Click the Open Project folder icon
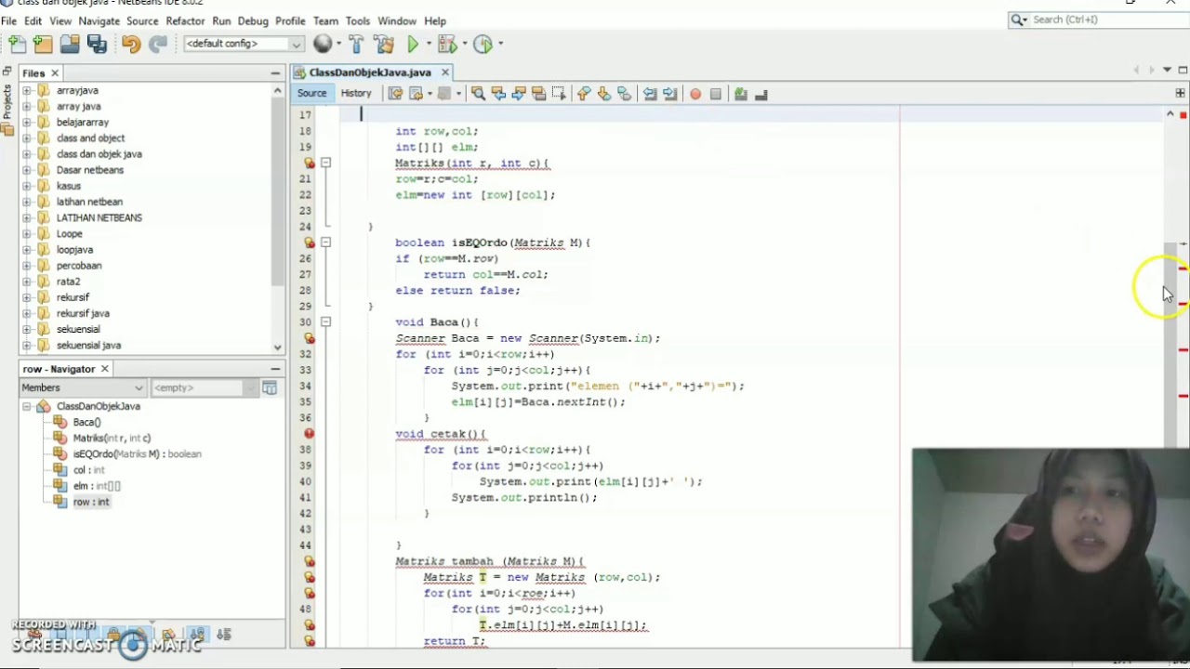 click(x=70, y=44)
